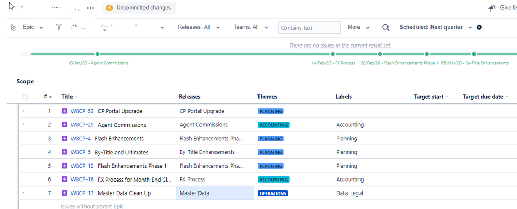Expand the WBCP-13 Master Data Clean Up row
This screenshot has width=517, height=209.
(x=23, y=193)
